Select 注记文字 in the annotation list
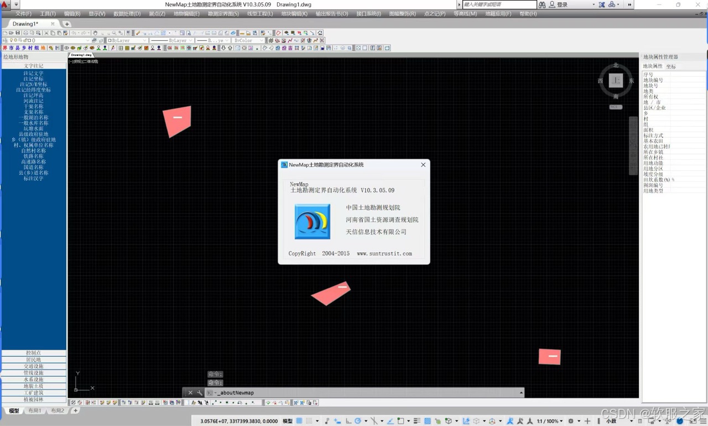Screen dimensions: 708x426 [x=33, y=73]
